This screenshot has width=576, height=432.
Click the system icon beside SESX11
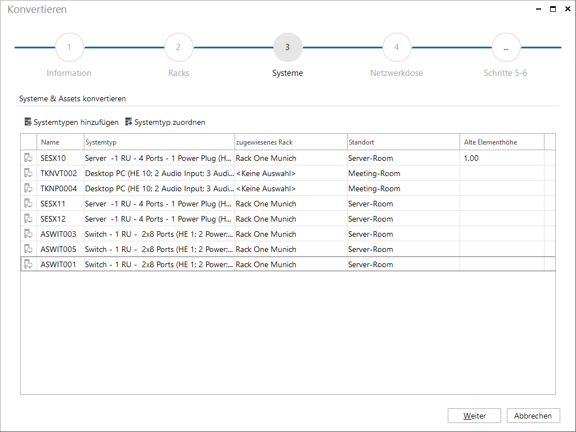point(28,204)
